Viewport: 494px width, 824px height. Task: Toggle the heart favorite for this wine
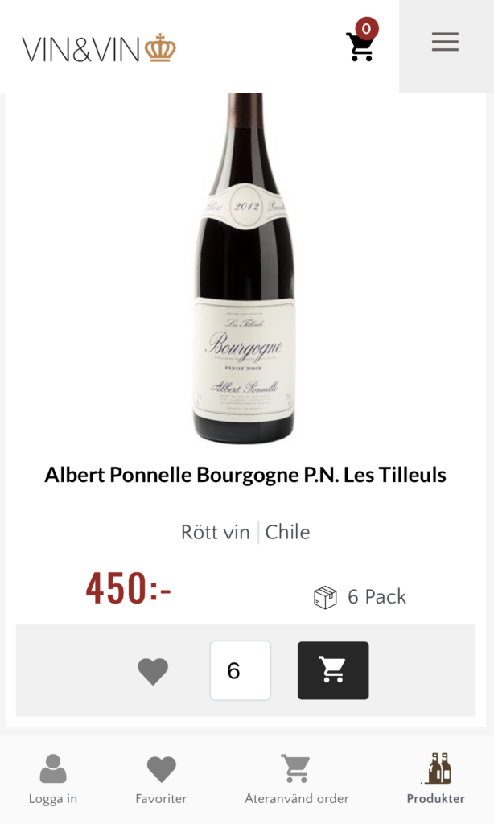[x=153, y=671]
